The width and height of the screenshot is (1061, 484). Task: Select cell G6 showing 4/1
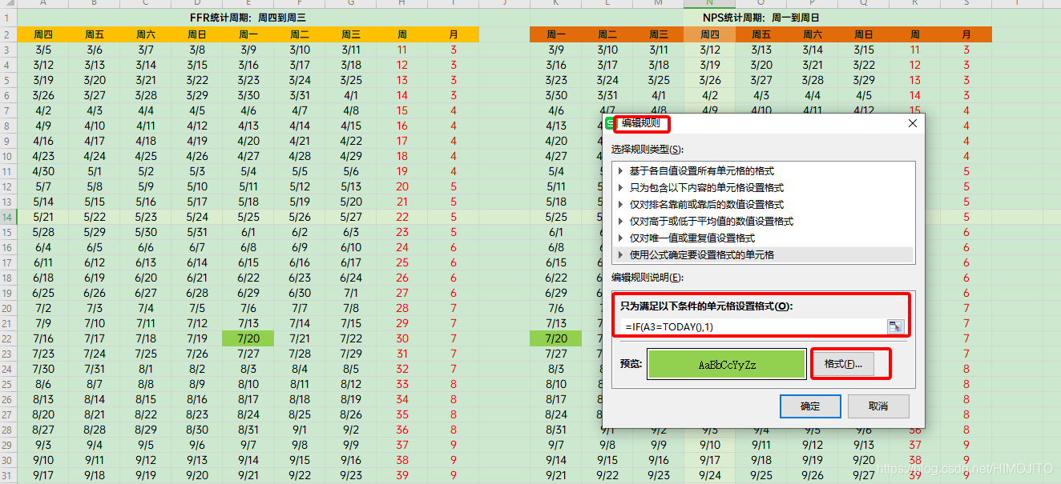point(351,95)
